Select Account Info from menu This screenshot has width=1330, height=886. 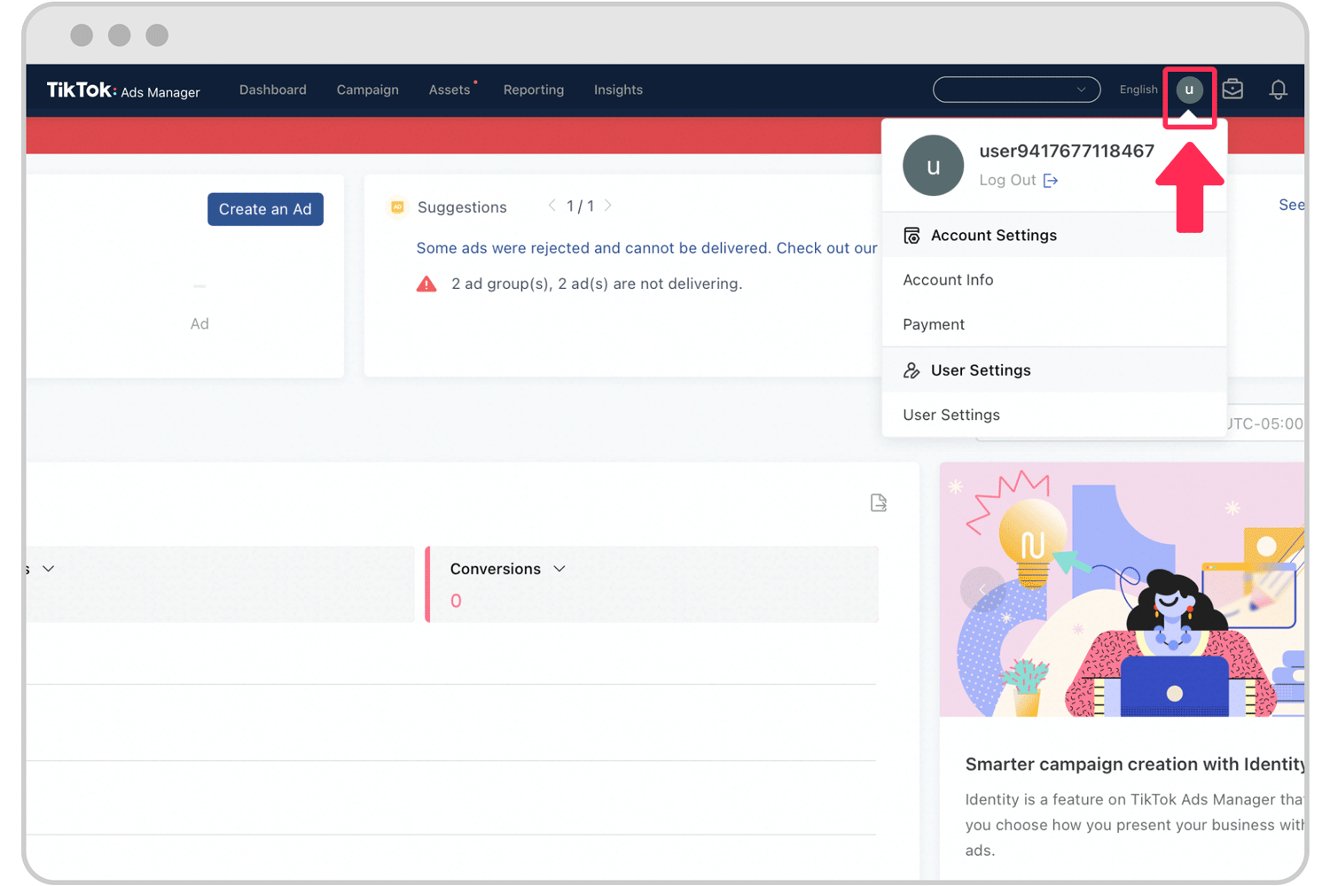948,280
